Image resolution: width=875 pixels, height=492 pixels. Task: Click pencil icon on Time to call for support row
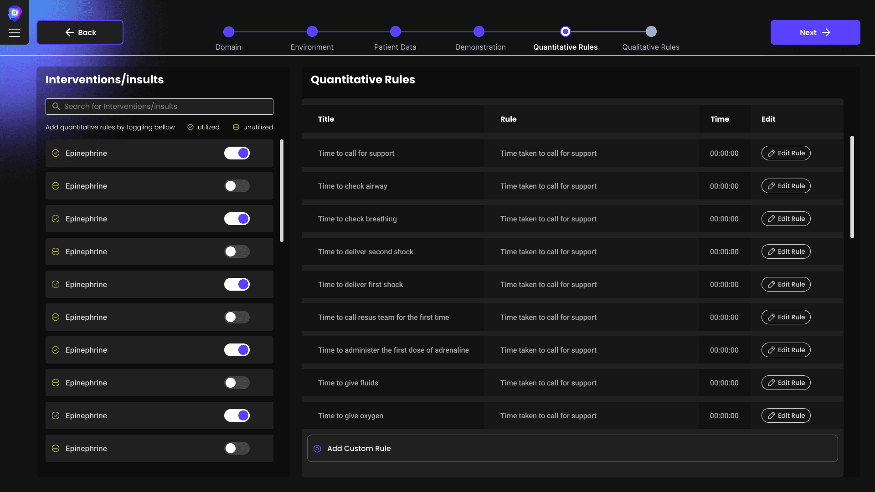point(771,154)
